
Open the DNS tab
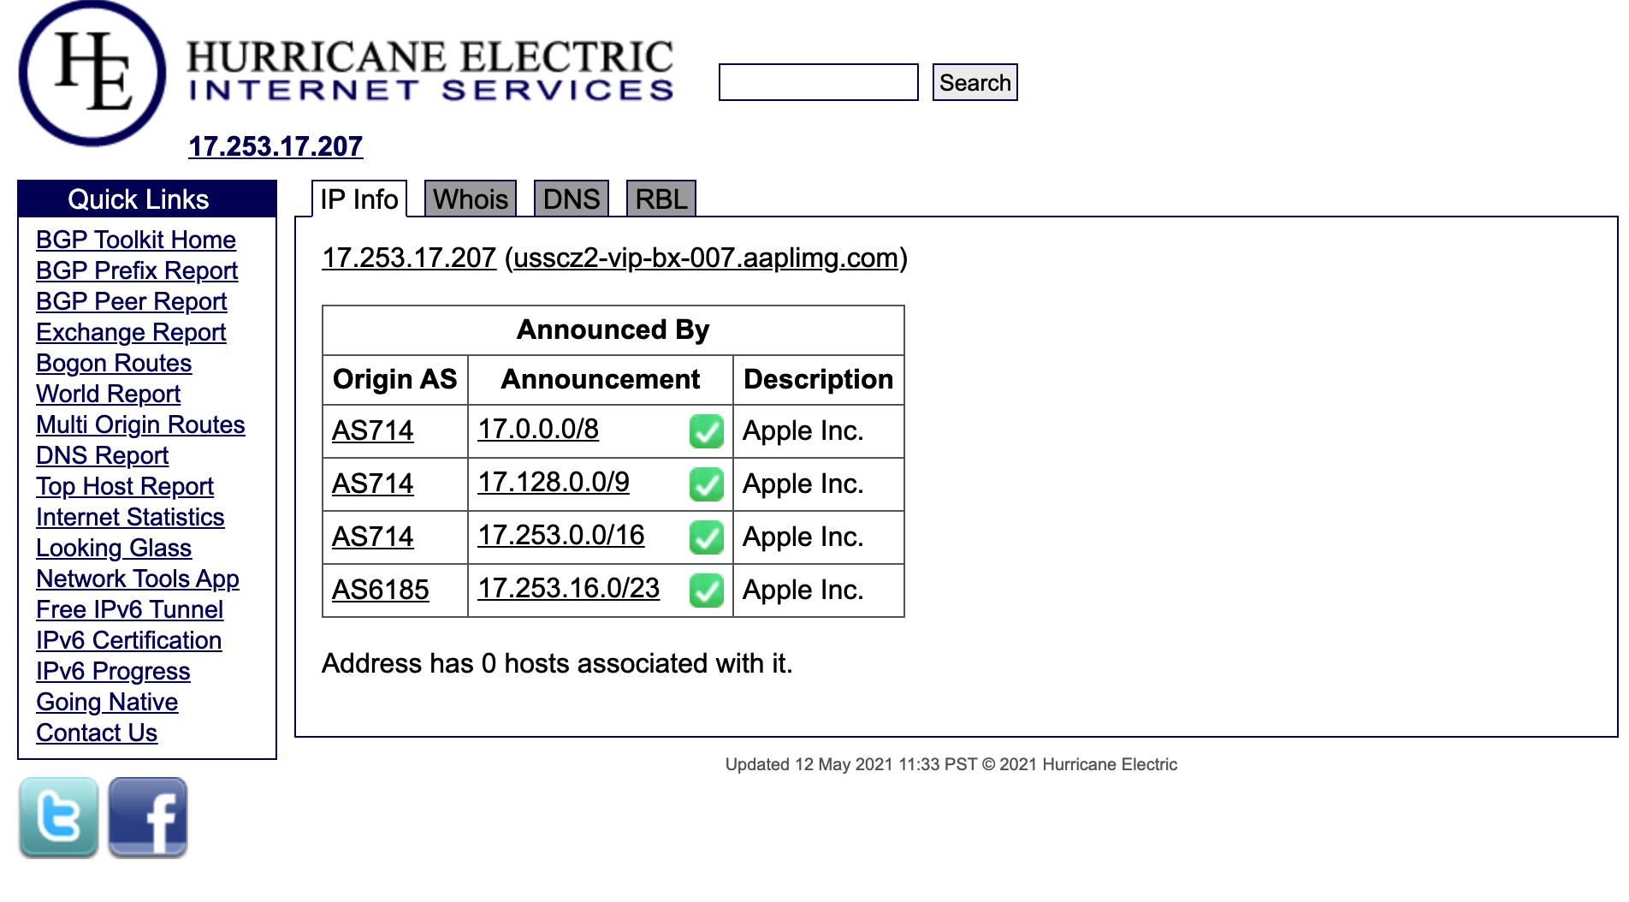coord(572,199)
